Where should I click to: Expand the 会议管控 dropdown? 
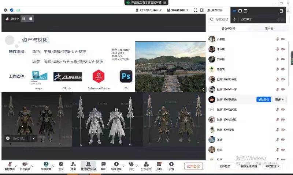tap(273, 166)
